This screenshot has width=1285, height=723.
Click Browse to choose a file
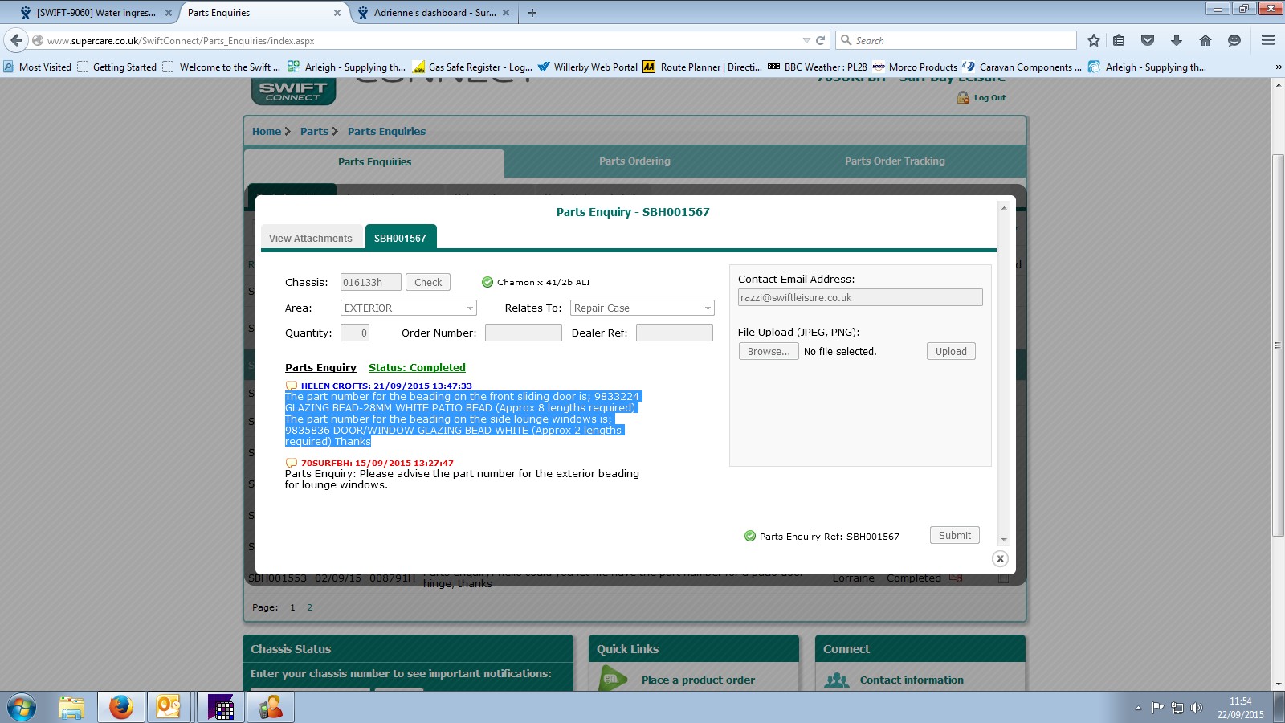pyautogui.click(x=769, y=352)
